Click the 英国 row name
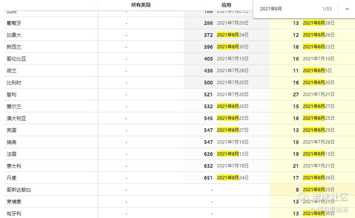Image resolution: width=355 pixels, height=218 pixels. click(12, 130)
